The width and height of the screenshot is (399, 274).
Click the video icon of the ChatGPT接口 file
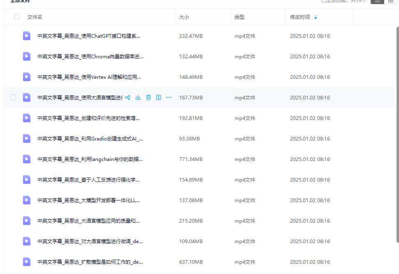27,36
